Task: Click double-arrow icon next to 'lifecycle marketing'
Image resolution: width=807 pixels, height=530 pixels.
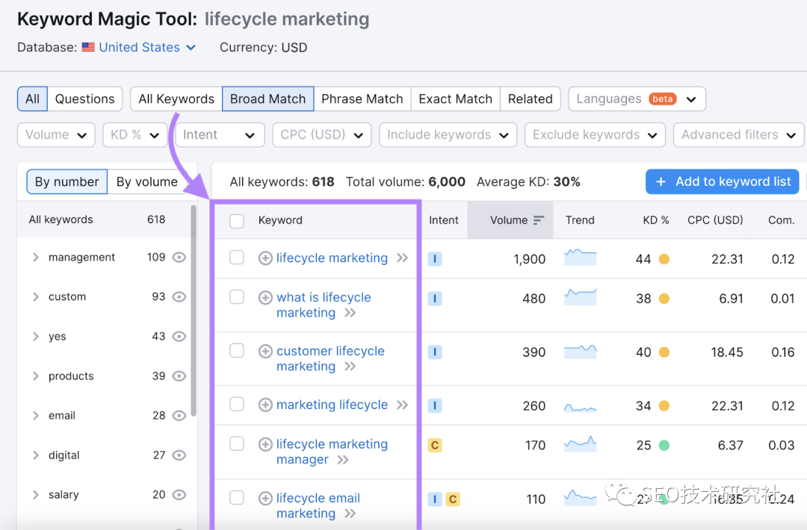Action: point(403,258)
